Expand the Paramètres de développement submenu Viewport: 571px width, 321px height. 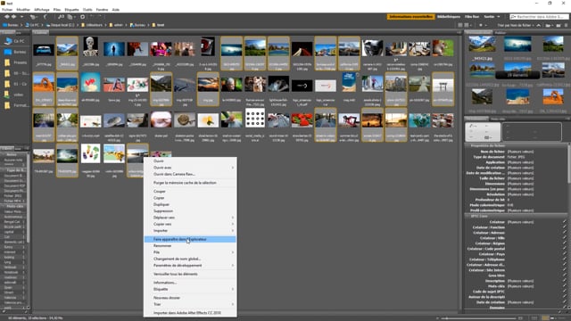coord(233,266)
